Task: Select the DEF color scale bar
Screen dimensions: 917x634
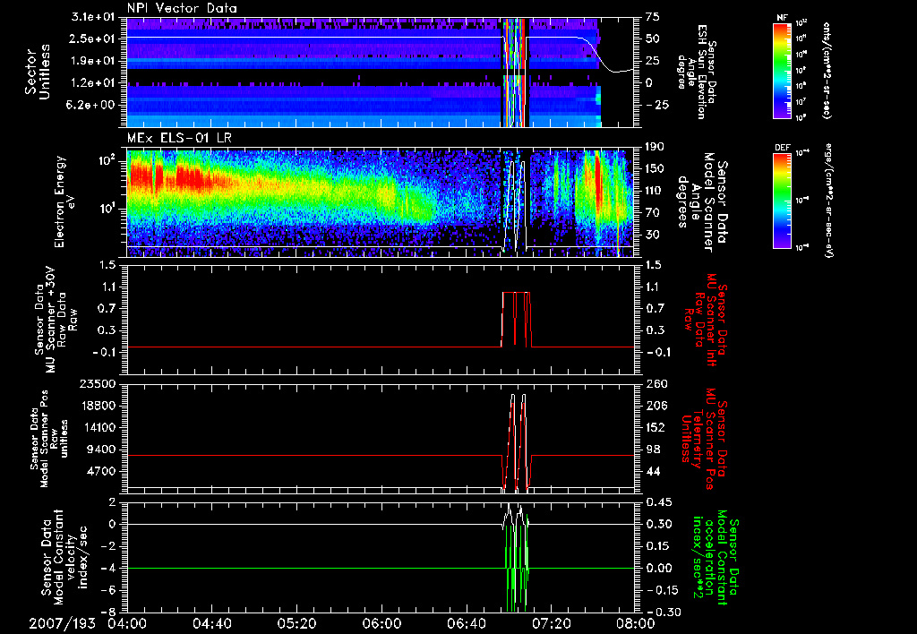Action: (782, 200)
